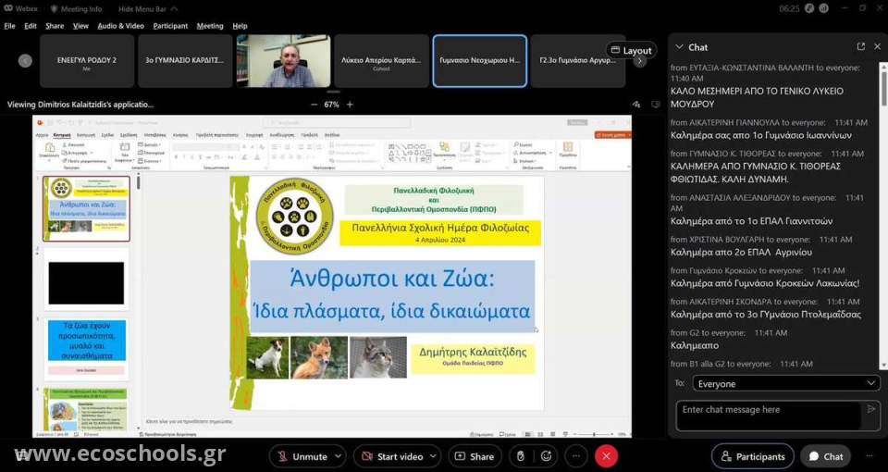888x472 pixels.
Task: Pop out the Chat panel
Action: click(860, 46)
